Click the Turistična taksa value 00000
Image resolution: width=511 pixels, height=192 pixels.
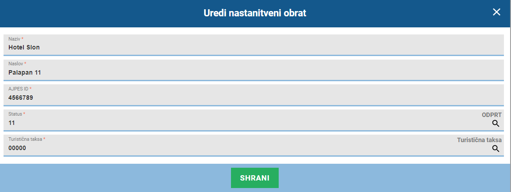(17, 148)
